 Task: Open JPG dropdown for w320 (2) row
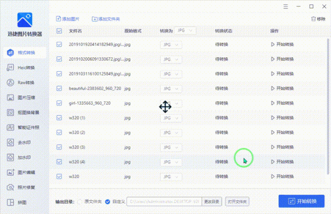171,133
